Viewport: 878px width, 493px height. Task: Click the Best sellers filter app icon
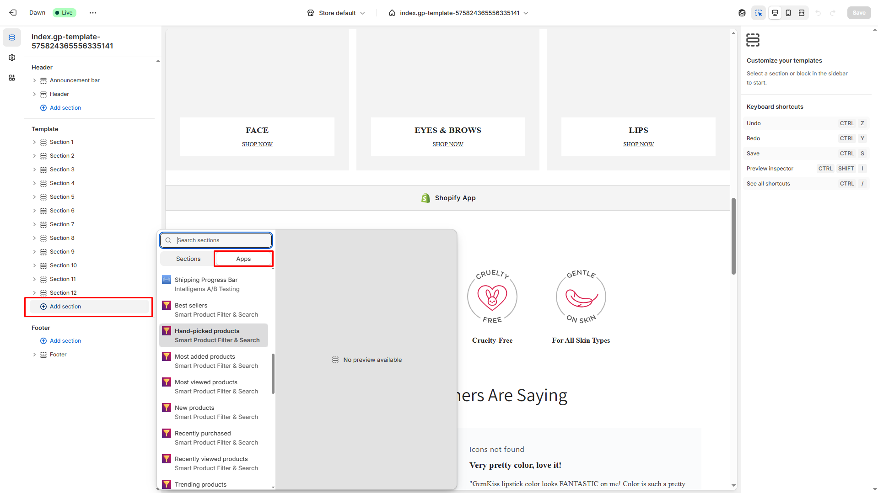167,305
